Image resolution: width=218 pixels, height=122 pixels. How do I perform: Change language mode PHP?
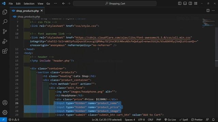click(x=159, y=120)
